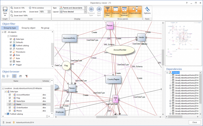
Task: Uncheck the Data type filter checkbox
Action: 11,39
